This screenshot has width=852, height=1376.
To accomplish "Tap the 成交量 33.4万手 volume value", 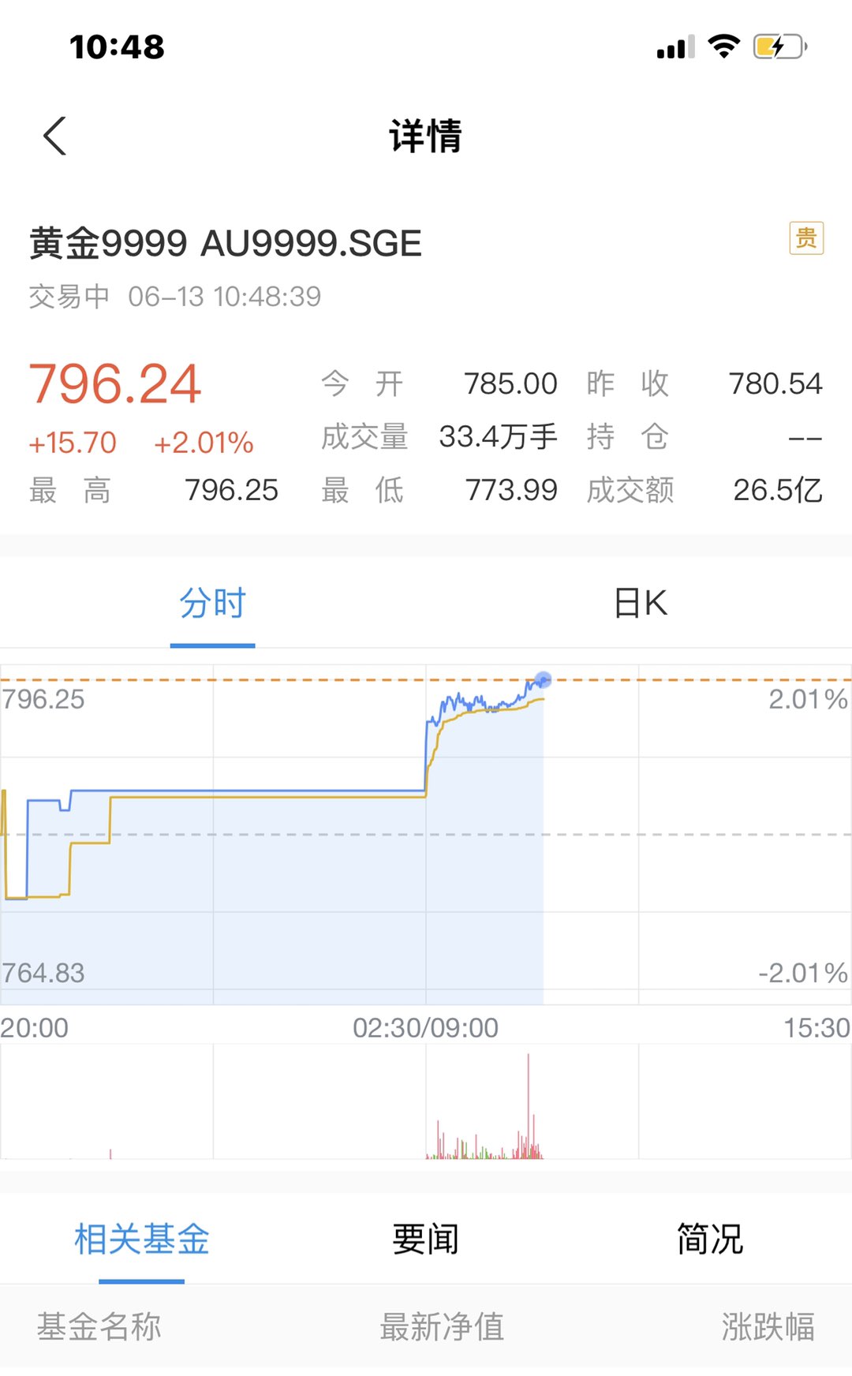I will tap(498, 436).
